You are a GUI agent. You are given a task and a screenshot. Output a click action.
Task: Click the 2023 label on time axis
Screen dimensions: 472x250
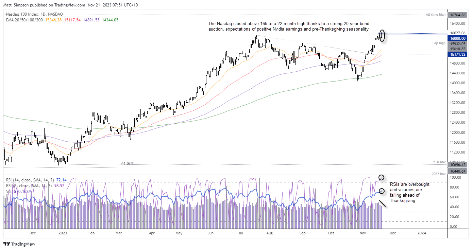pos(63,233)
